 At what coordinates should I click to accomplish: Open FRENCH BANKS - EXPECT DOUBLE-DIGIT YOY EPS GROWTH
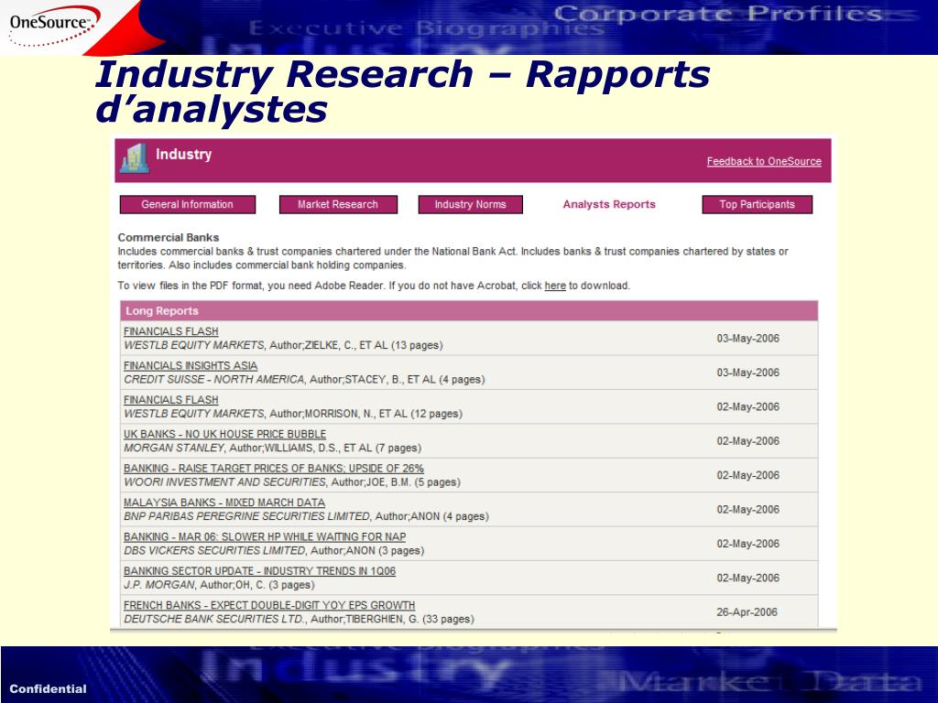coord(269,605)
